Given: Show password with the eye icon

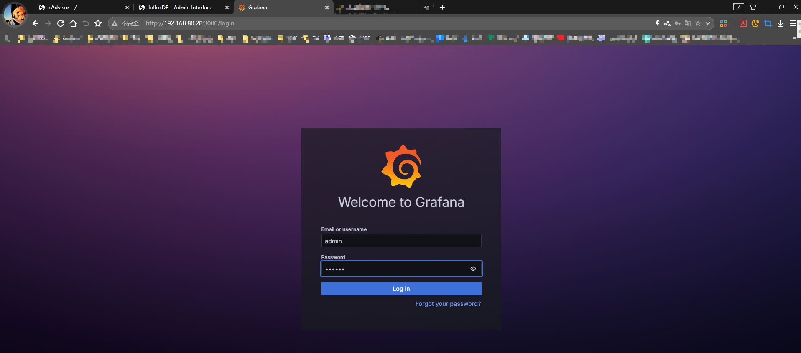Looking at the screenshot, I should point(473,269).
